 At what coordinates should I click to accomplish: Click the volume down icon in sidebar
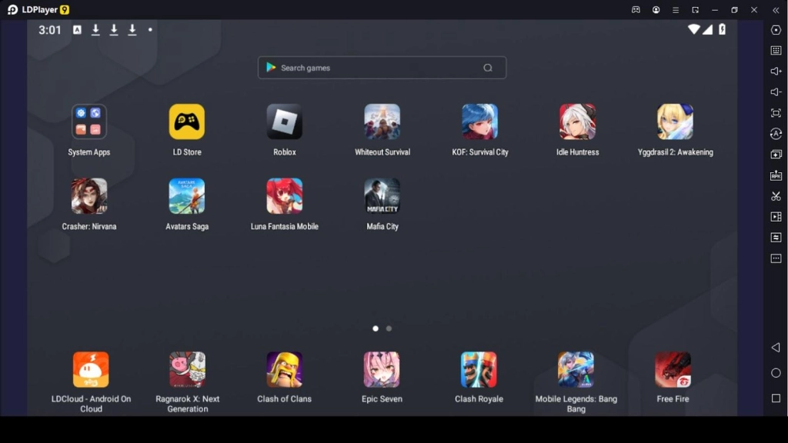(776, 92)
